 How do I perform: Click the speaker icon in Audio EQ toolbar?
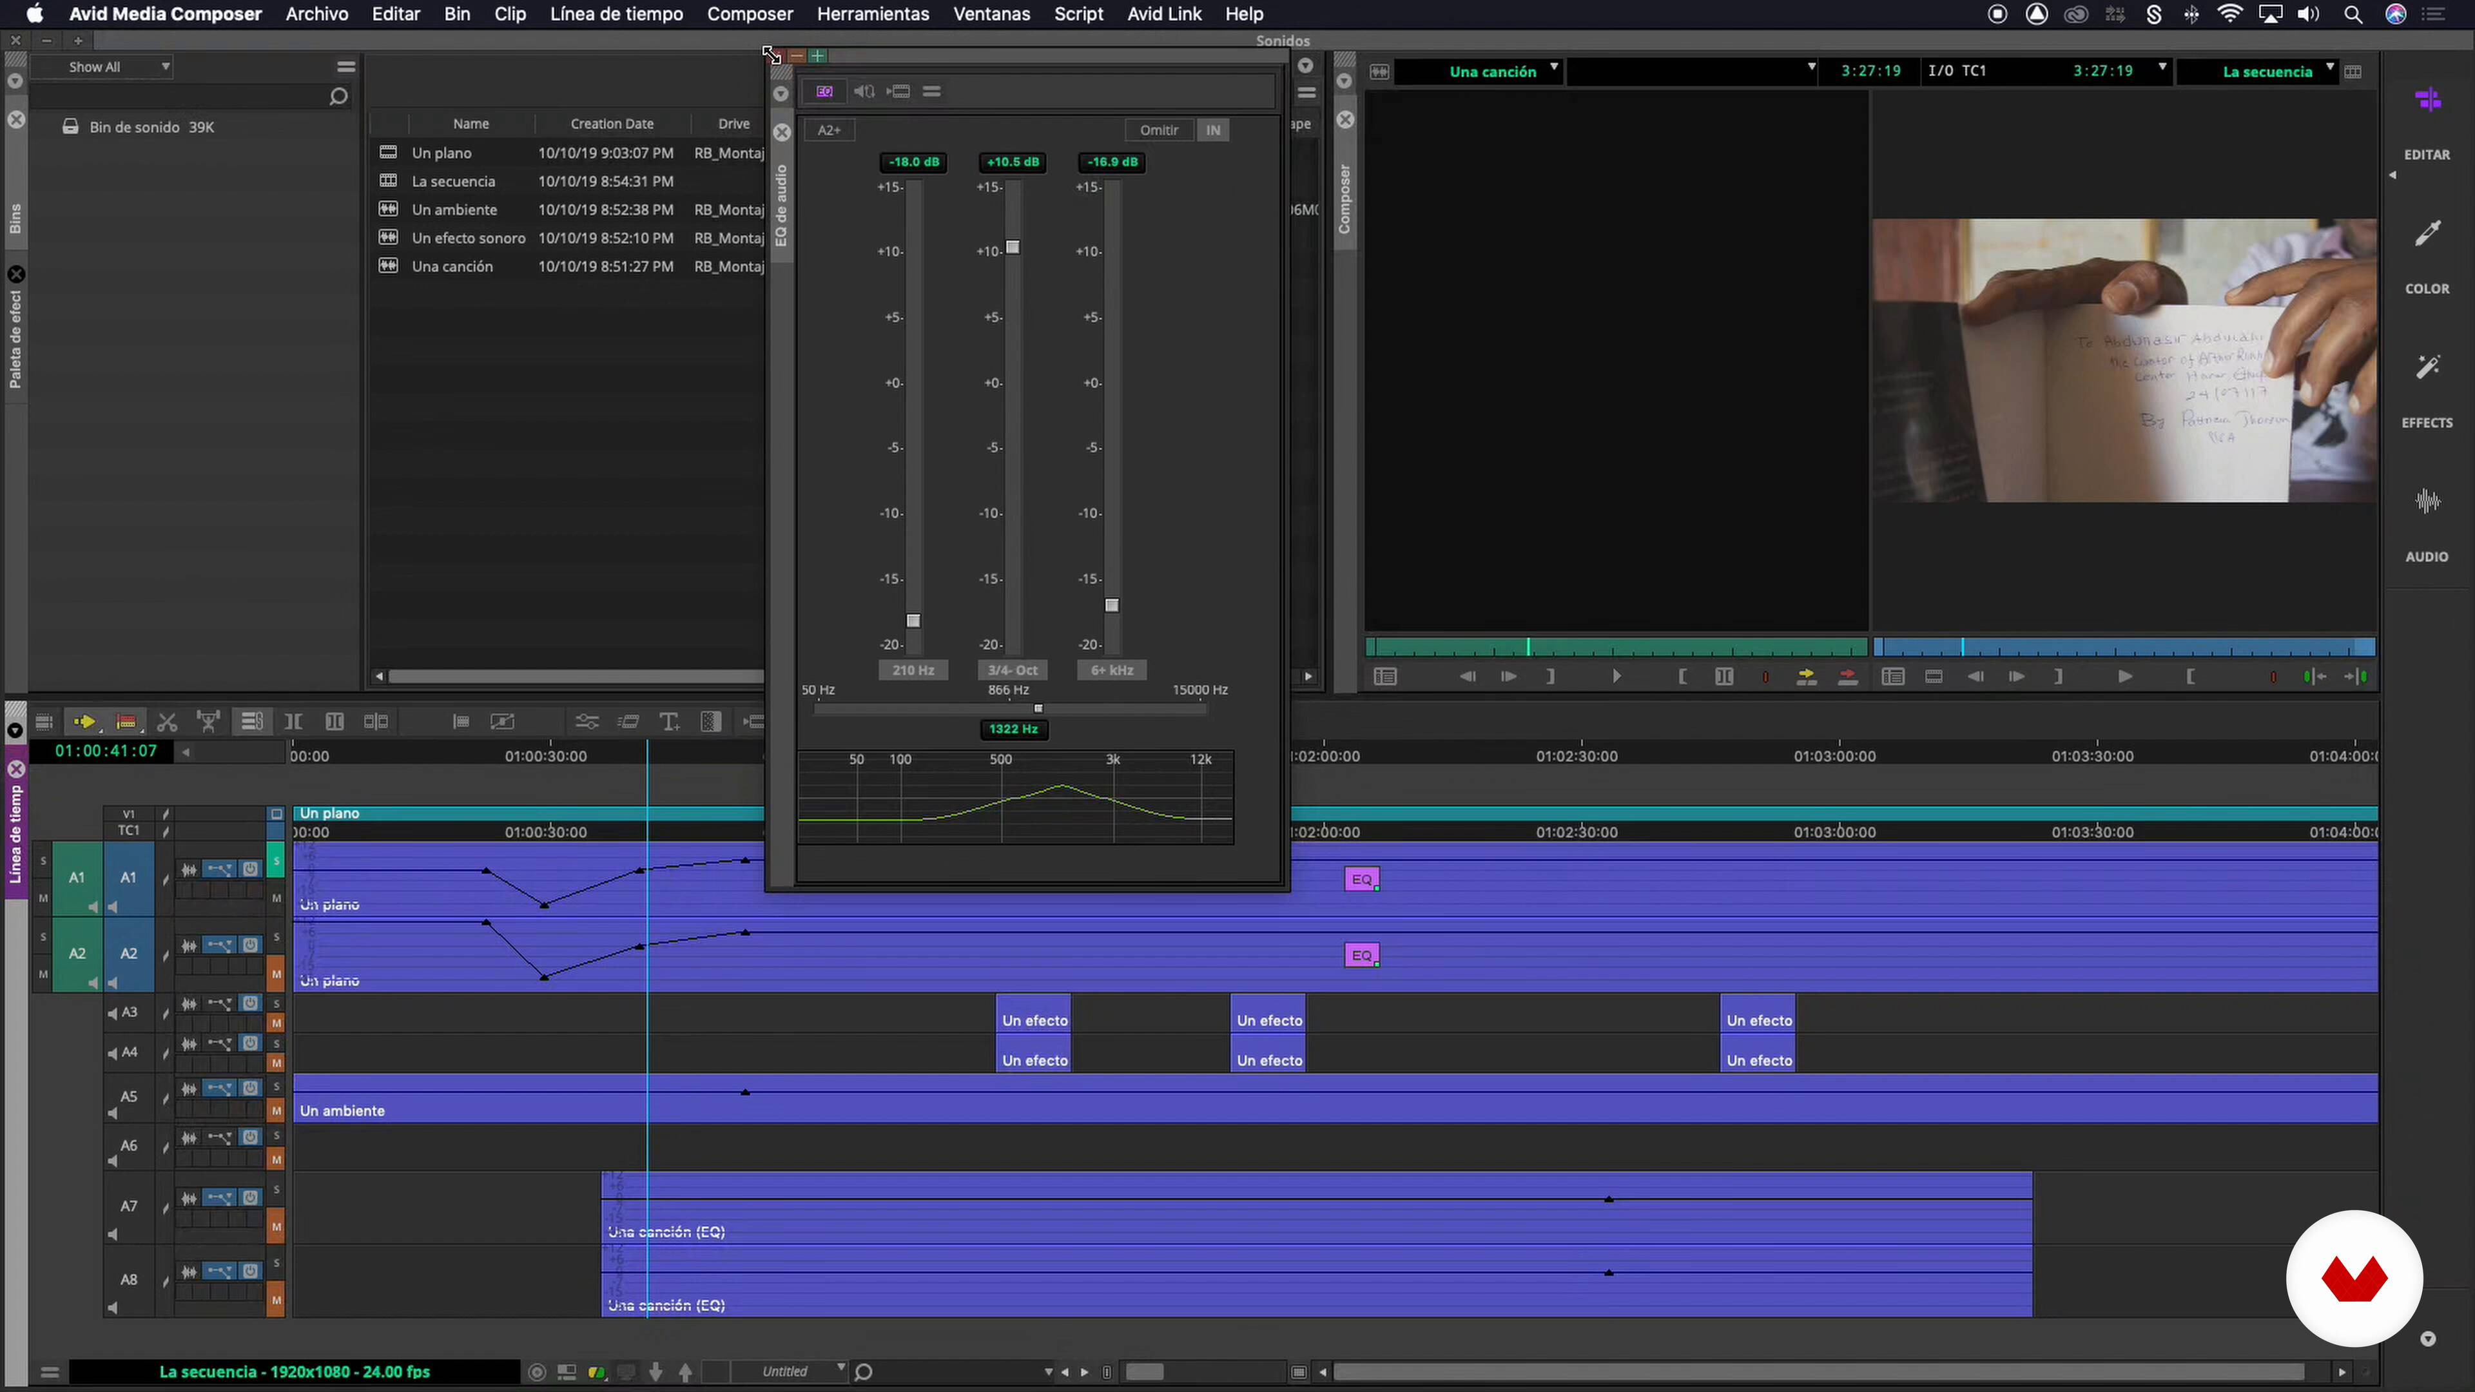[864, 92]
